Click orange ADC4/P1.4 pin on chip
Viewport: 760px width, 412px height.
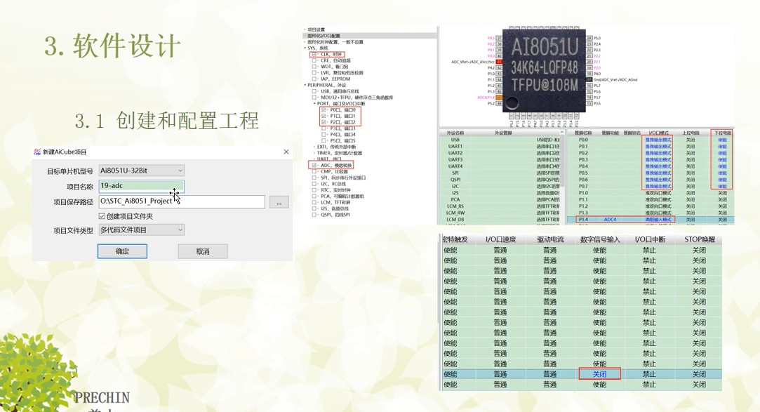pos(500,98)
